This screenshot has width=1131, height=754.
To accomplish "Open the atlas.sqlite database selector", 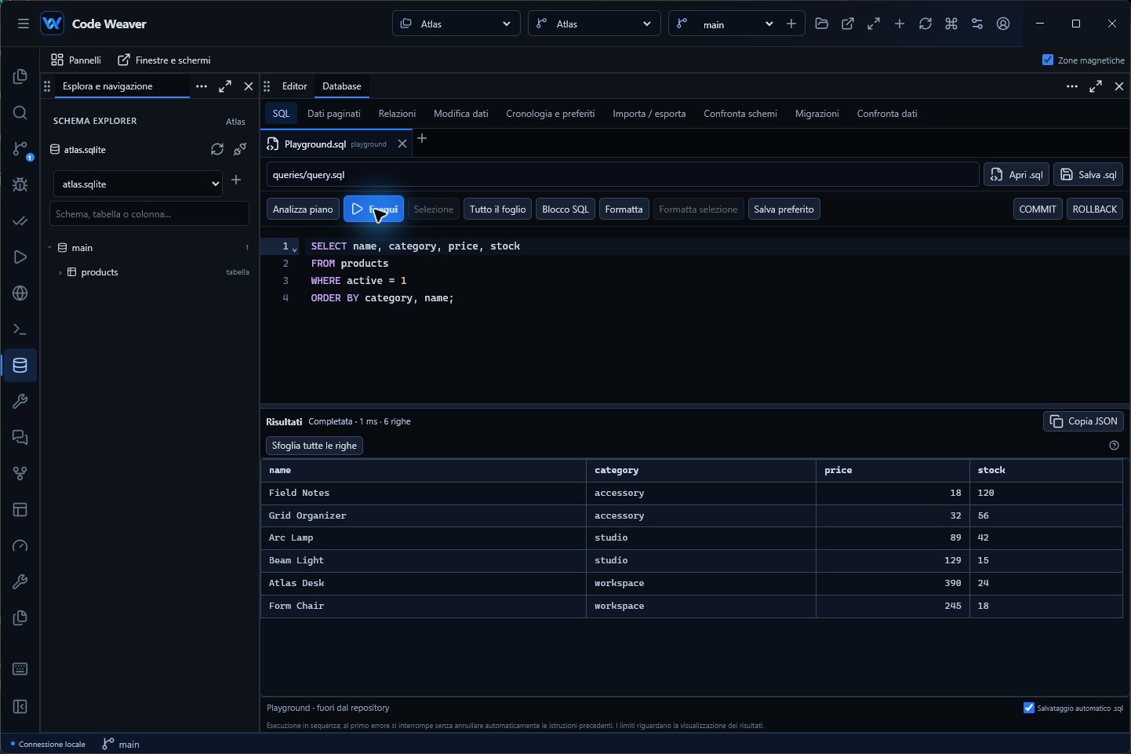I will [138, 184].
